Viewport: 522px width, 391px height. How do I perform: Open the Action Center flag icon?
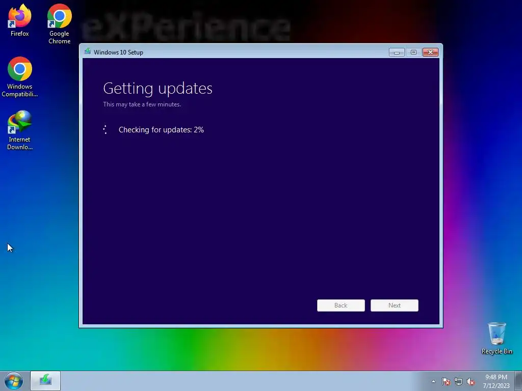446,381
